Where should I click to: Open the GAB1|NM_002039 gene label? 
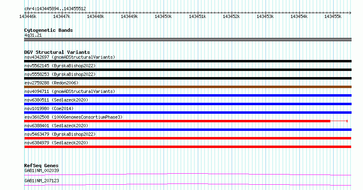pyautogui.click(x=42, y=171)
